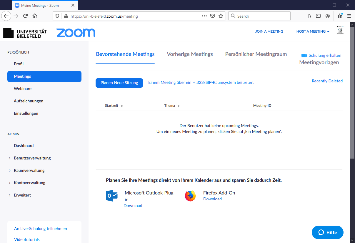Go to the browser home icon

pos(35,16)
